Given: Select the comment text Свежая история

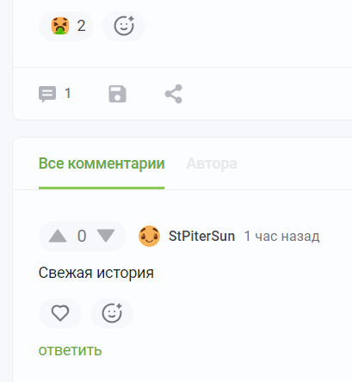Looking at the screenshot, I should [96, 273].
